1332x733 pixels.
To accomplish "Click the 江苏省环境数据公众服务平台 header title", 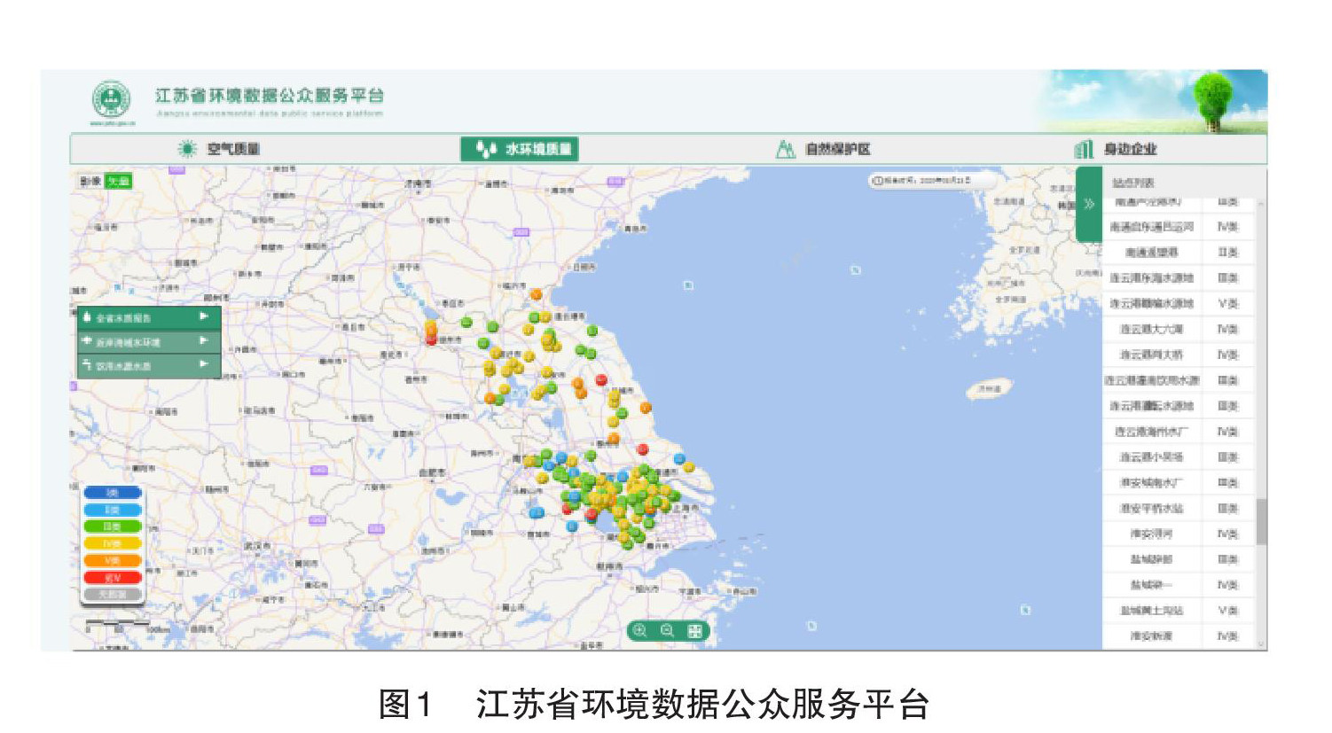I will pyautogui.click(x=270, y=95).
